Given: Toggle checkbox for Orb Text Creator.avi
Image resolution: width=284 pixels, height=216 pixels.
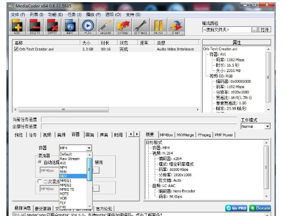Looking at the screenshot, I should point(16,49).
